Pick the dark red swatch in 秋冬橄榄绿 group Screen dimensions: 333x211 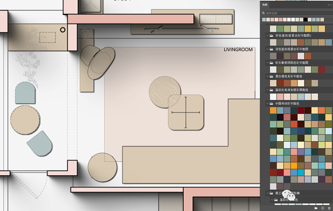tap(321, 70)
